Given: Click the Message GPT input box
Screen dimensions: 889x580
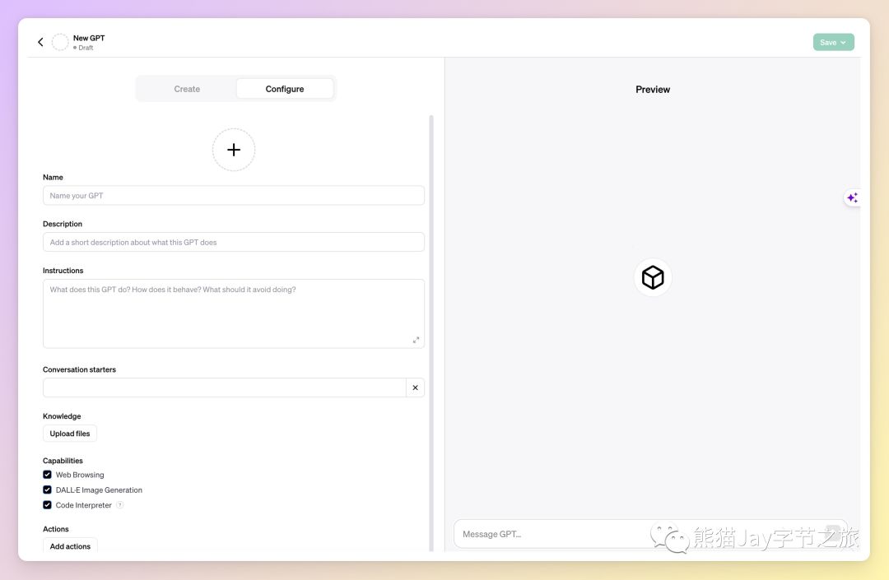Looking at the screenshot, I should (x=650, y=534).
